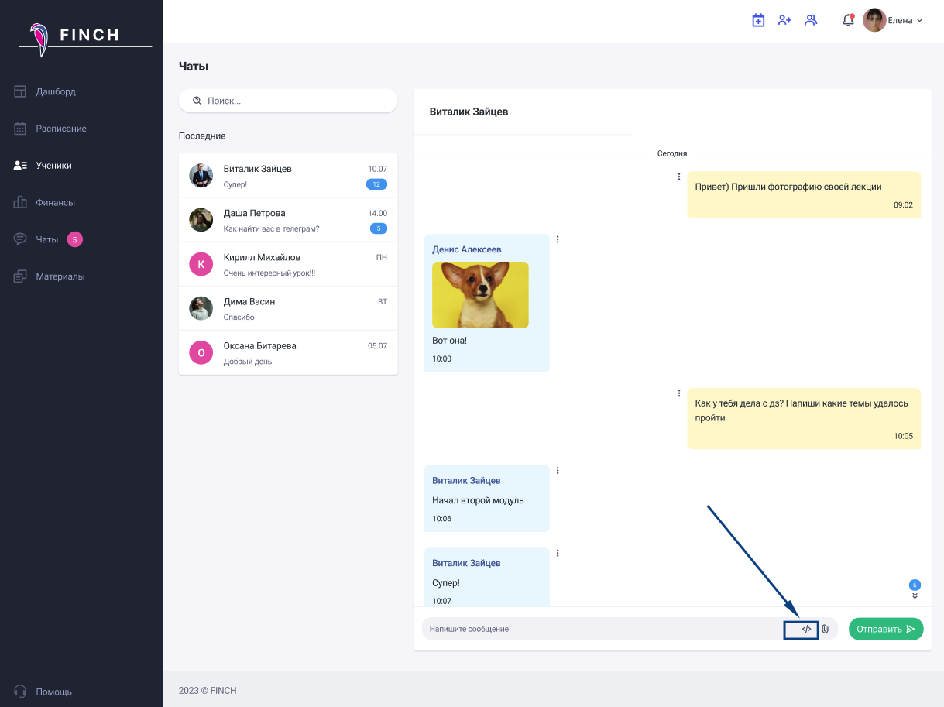Open options menu on Денис Алексеев's message
This screenshot has width=944, height=707.
558,239
